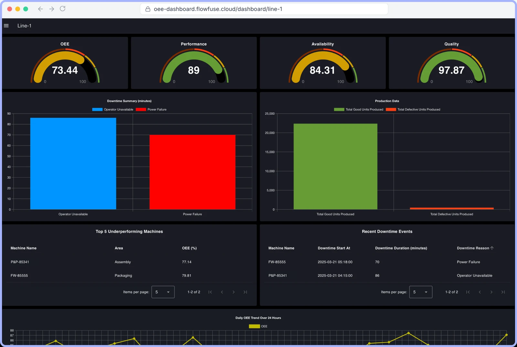Click the Performance gauge showing 89
The height and width of the screenshot is (347, 517).
[x=194, y=66]
